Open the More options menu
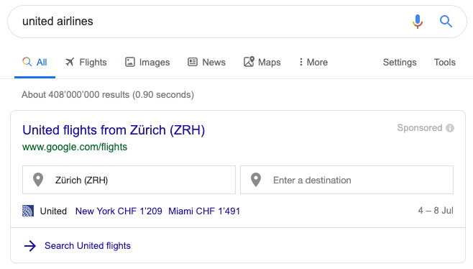473x269 pixels. (313, 62)
